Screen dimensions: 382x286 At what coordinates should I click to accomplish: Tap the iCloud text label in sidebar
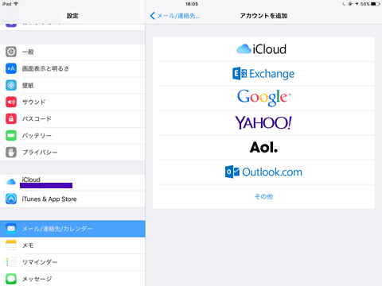pyautogui.click(x=31, y=180)
